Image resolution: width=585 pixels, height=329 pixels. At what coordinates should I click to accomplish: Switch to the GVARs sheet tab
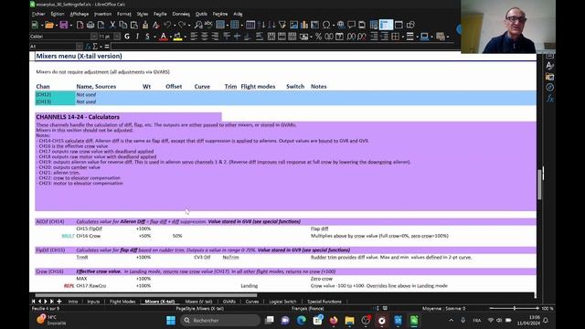point(229,302)
